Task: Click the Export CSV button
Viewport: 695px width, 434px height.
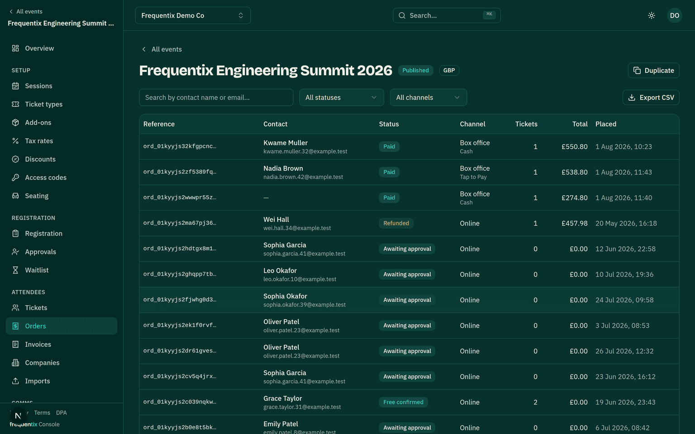Action: tap(651, 98)
